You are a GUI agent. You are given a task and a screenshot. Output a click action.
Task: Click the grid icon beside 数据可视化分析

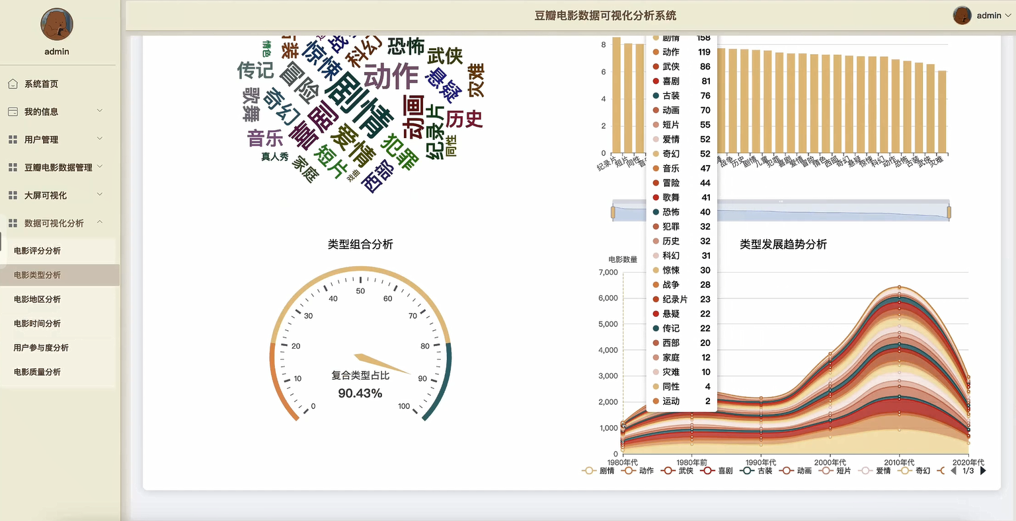coord(13,223)
